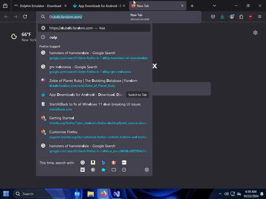The width and height of the screenshot is (266, 199).
Task: Open the Downloads panel icon
Action: click(x=222, y=17)
